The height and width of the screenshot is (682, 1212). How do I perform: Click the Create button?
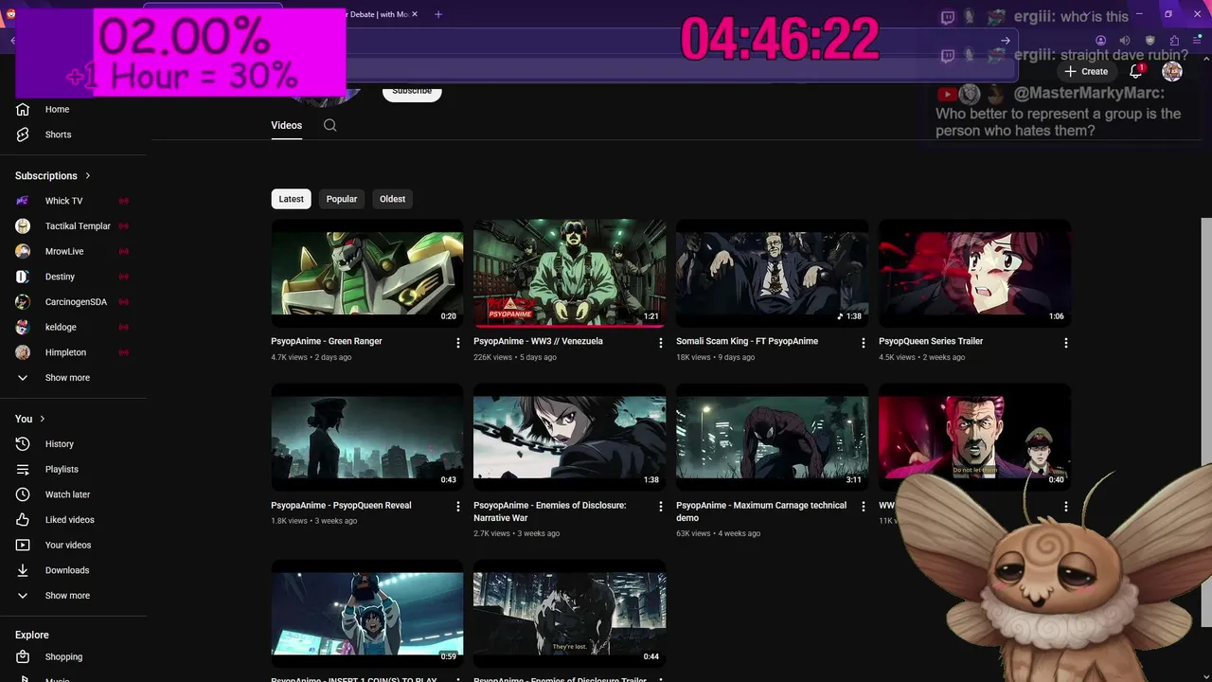pyautogui.click(x=1086, y=71)
